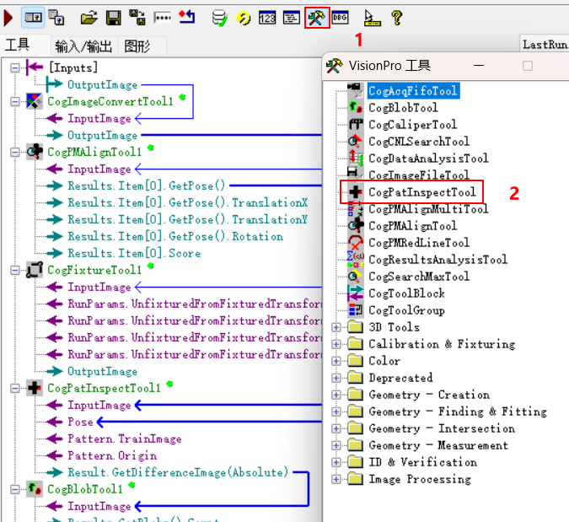This screenshot has width=569, height=522.
Task: Switch to the 输入/输出 tab
Action: pyautogui.click(x=83, y=46)
